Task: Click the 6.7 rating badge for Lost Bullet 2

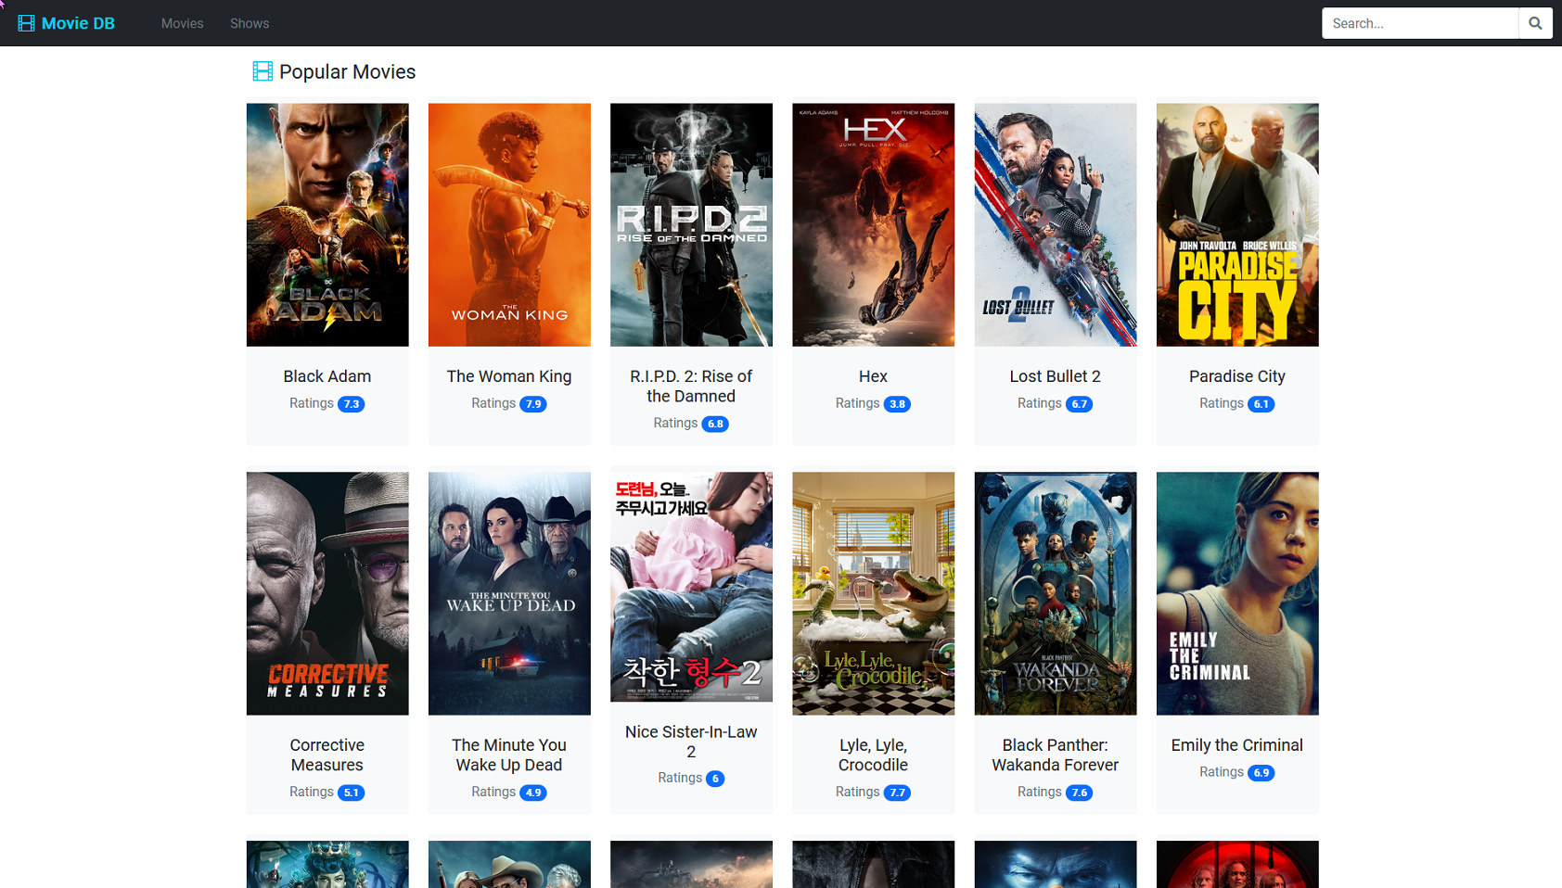Action: click(1079, 404)
